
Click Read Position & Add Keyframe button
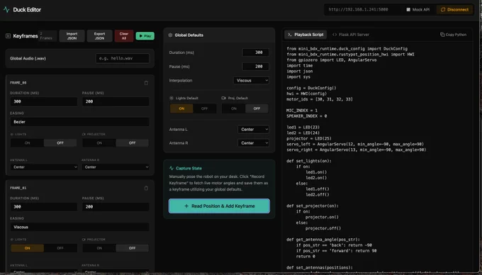219,206
